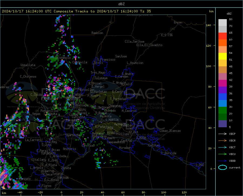The height and width of the screenshot is (196, 243).
Task: Select the magenta 39-42 dBZ legend swatch
Action: (x=222, y=83)
